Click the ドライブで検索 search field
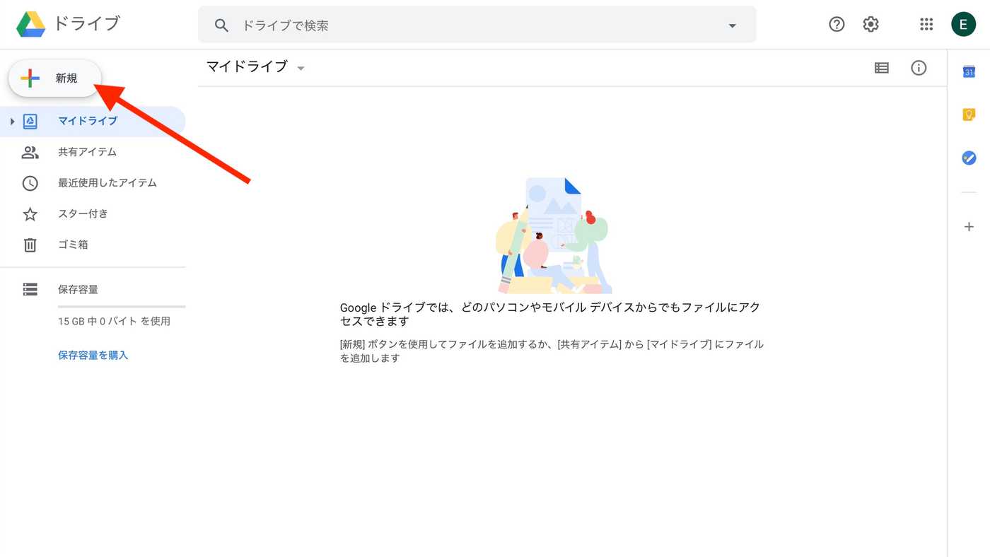This screenshot has height=557, width=990. point(477,25)
